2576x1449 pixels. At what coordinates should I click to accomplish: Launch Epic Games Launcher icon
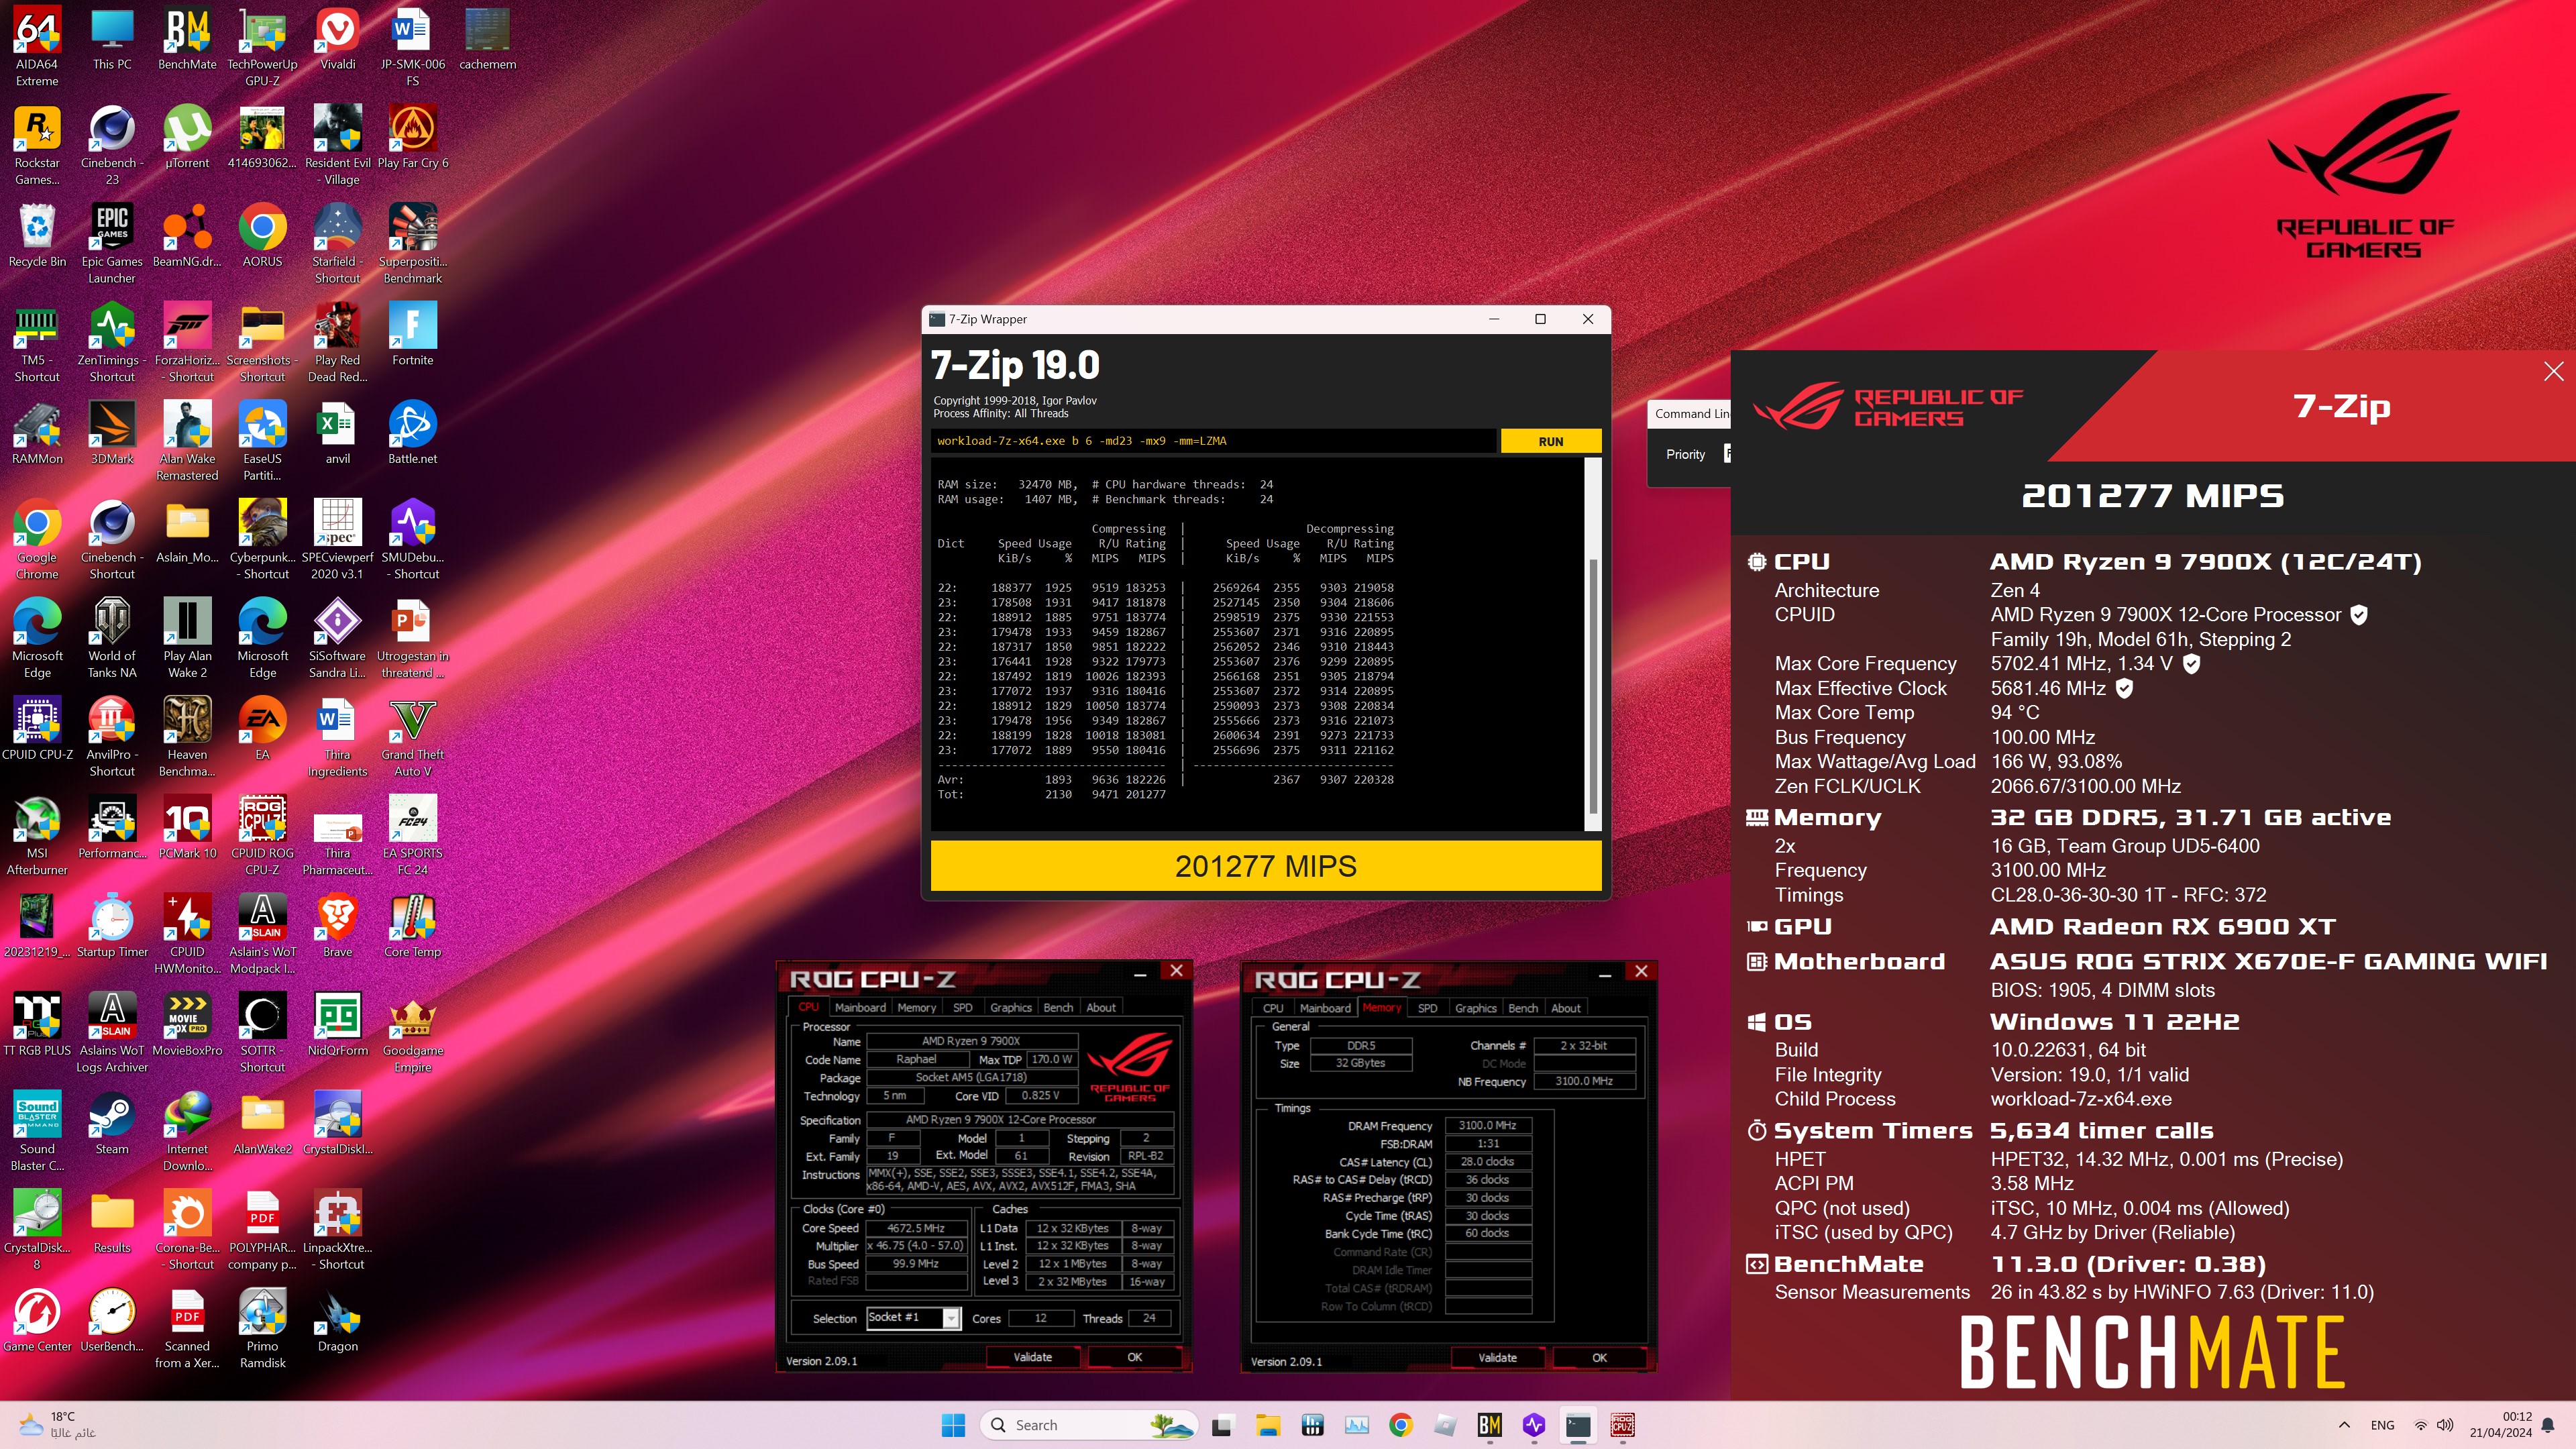112,244
